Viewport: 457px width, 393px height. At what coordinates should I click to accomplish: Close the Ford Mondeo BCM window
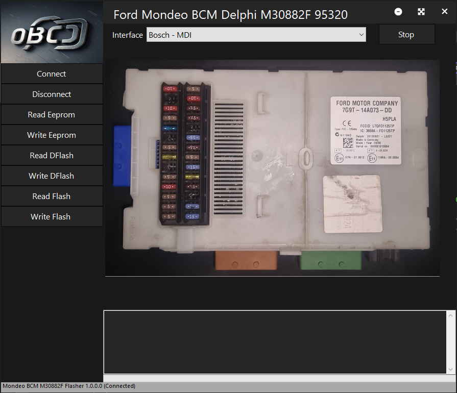[x=444, y=12]
